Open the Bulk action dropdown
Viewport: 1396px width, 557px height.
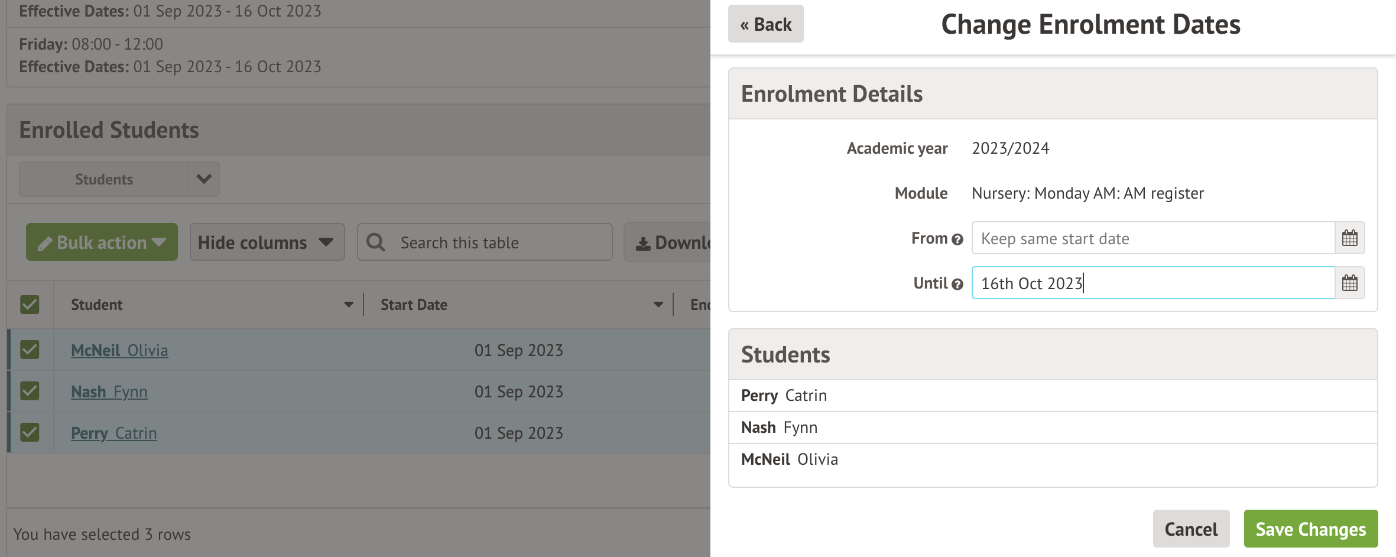102,242
